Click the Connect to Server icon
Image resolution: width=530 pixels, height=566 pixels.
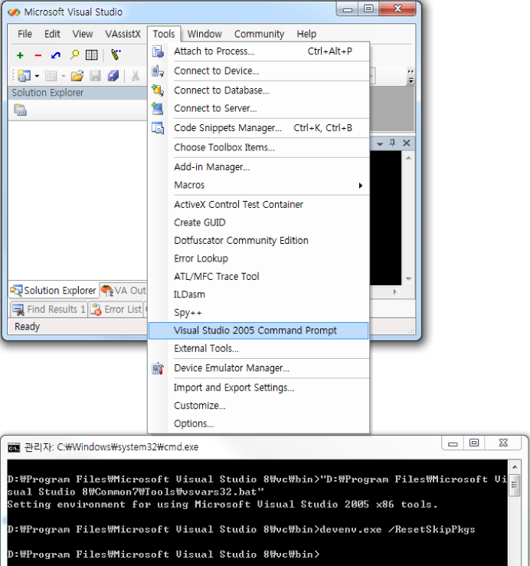(x=158, y=108)
